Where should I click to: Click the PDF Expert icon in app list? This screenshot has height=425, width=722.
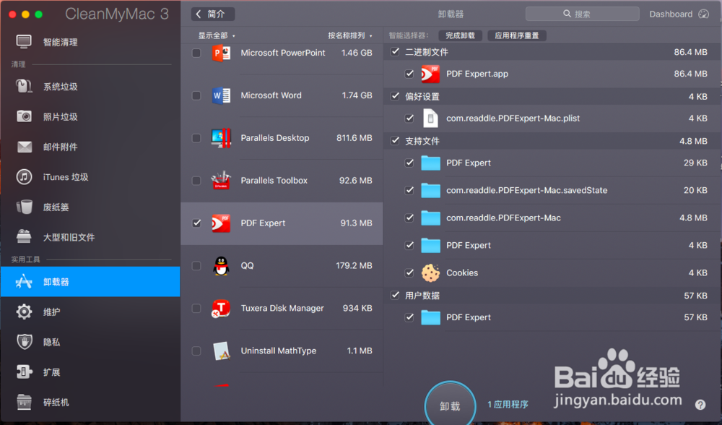[221, 223]
